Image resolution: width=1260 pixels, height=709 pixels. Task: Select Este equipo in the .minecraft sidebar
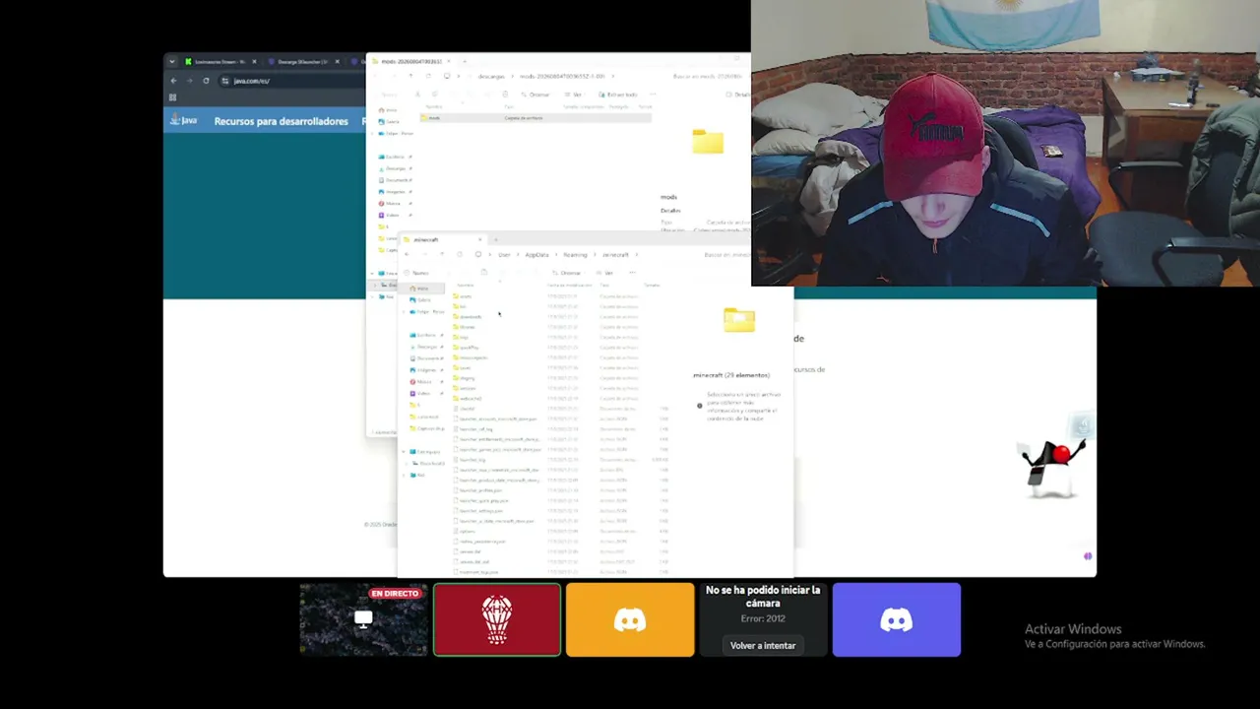425,452
